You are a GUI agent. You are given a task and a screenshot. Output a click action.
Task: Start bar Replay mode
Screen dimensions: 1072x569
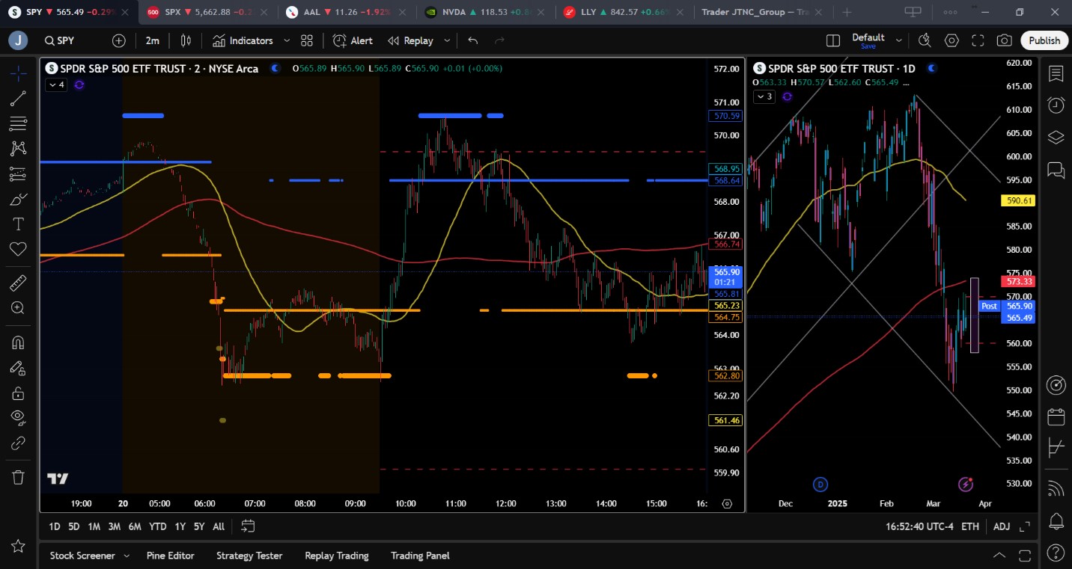410,40
